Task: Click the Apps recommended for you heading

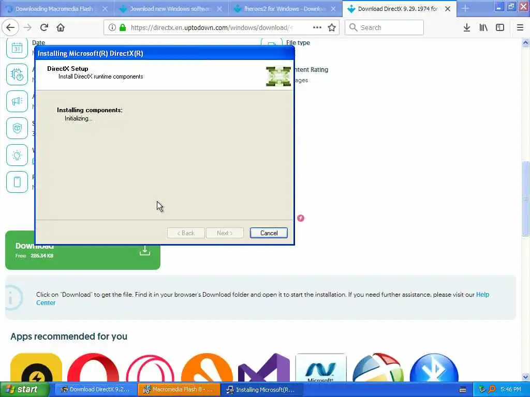Action: pyautogui.click(x=69, y=337)
